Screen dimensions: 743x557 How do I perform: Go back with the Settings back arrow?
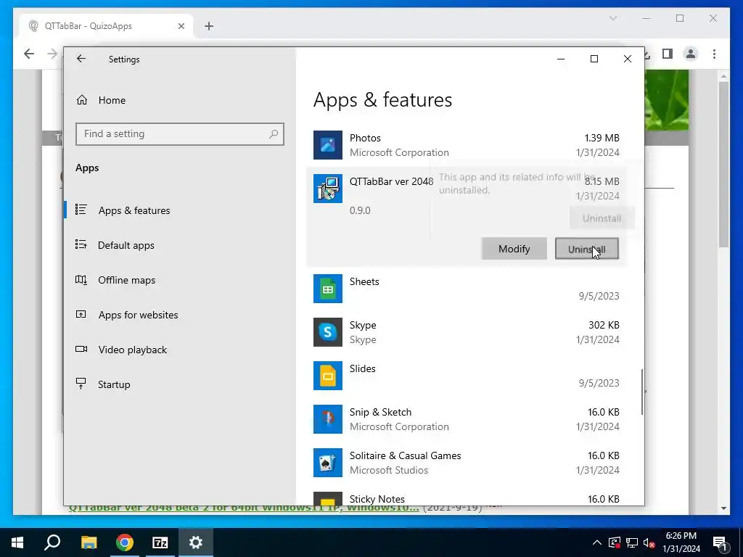tap(81, 59)
